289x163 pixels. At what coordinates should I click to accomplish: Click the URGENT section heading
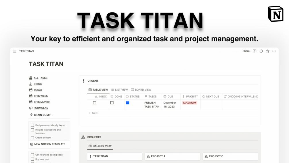(x=93, y=81)
